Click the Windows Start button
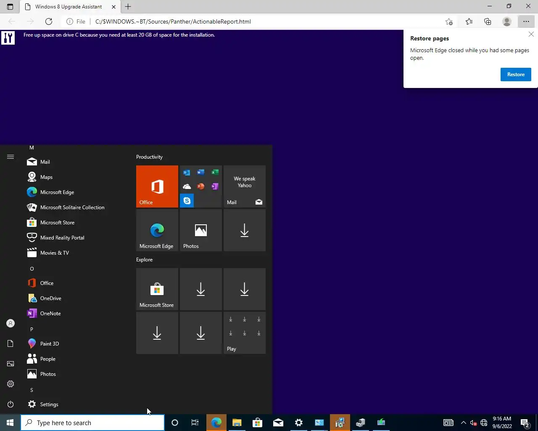 click(x=10, y=423)
